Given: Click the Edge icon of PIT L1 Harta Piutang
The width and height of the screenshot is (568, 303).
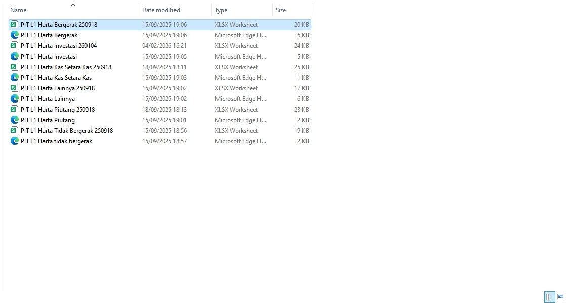Looking at the screenshot, I should 14,120.
